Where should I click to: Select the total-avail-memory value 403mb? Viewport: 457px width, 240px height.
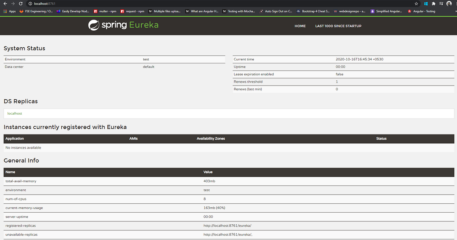[209, 181]
